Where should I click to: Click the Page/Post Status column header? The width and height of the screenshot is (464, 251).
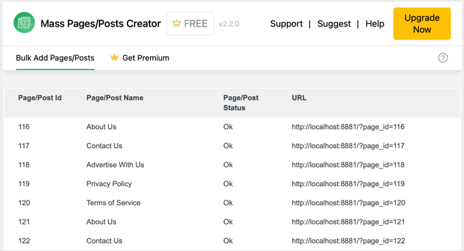tap(241, 103)
